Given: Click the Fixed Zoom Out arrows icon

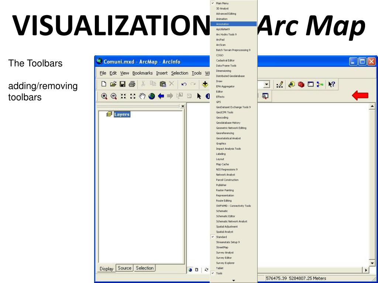Looking at the screenshot, I should click(x=133, y=96).
